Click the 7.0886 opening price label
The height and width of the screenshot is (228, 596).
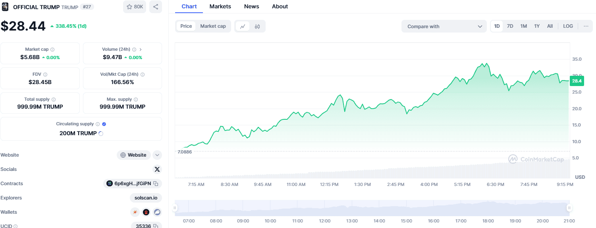[185, 152]
